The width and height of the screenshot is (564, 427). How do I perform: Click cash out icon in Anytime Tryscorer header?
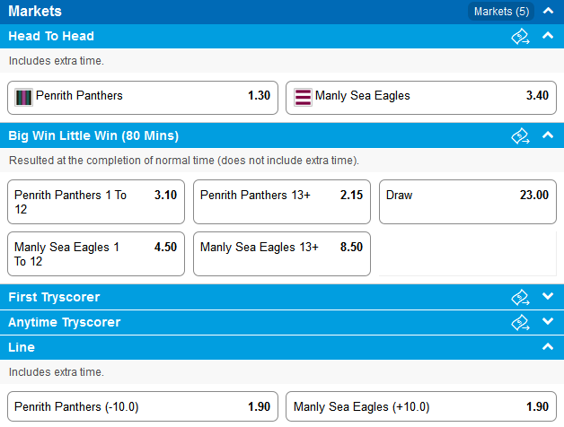(x=520, y=322)
